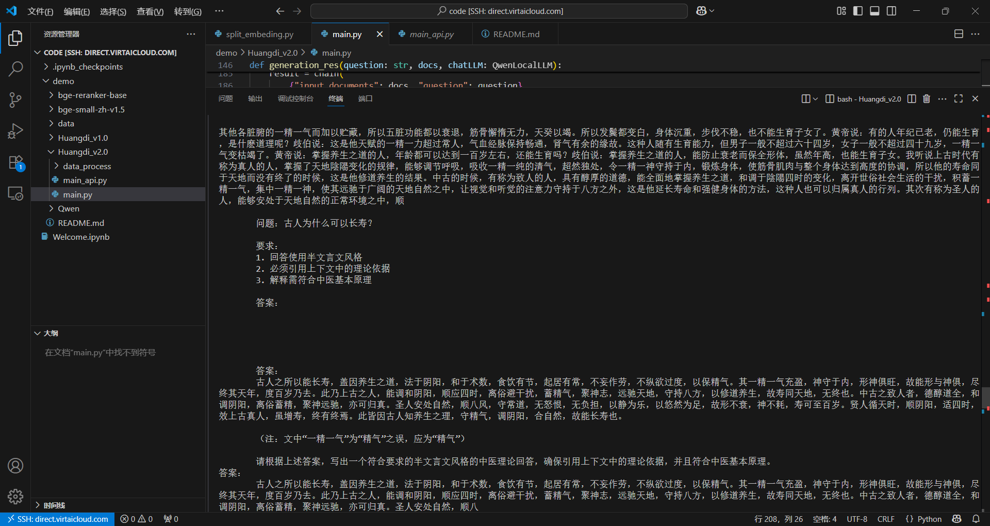Open the 查看(V) menu
The image size is (990, 526).
click(x=150, y=11)
